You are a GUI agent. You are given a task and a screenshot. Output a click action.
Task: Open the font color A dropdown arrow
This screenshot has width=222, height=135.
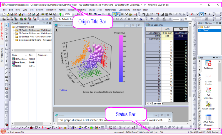tap(144, 19)
